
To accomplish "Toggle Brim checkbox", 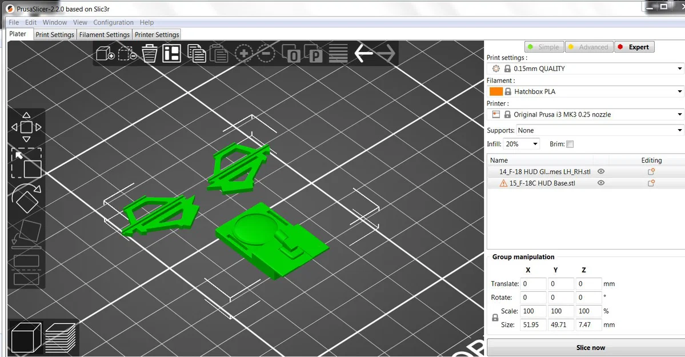I will 570,144.
